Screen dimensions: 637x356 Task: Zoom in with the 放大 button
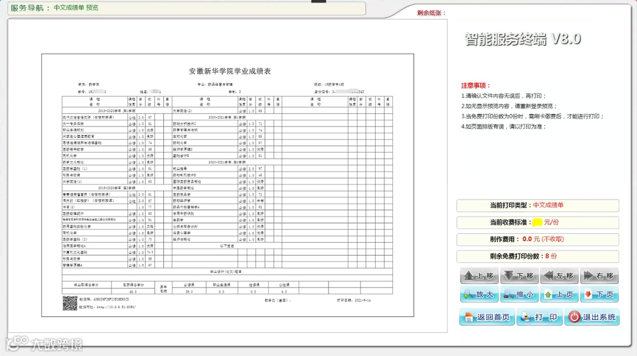click(x=479, y=294)
